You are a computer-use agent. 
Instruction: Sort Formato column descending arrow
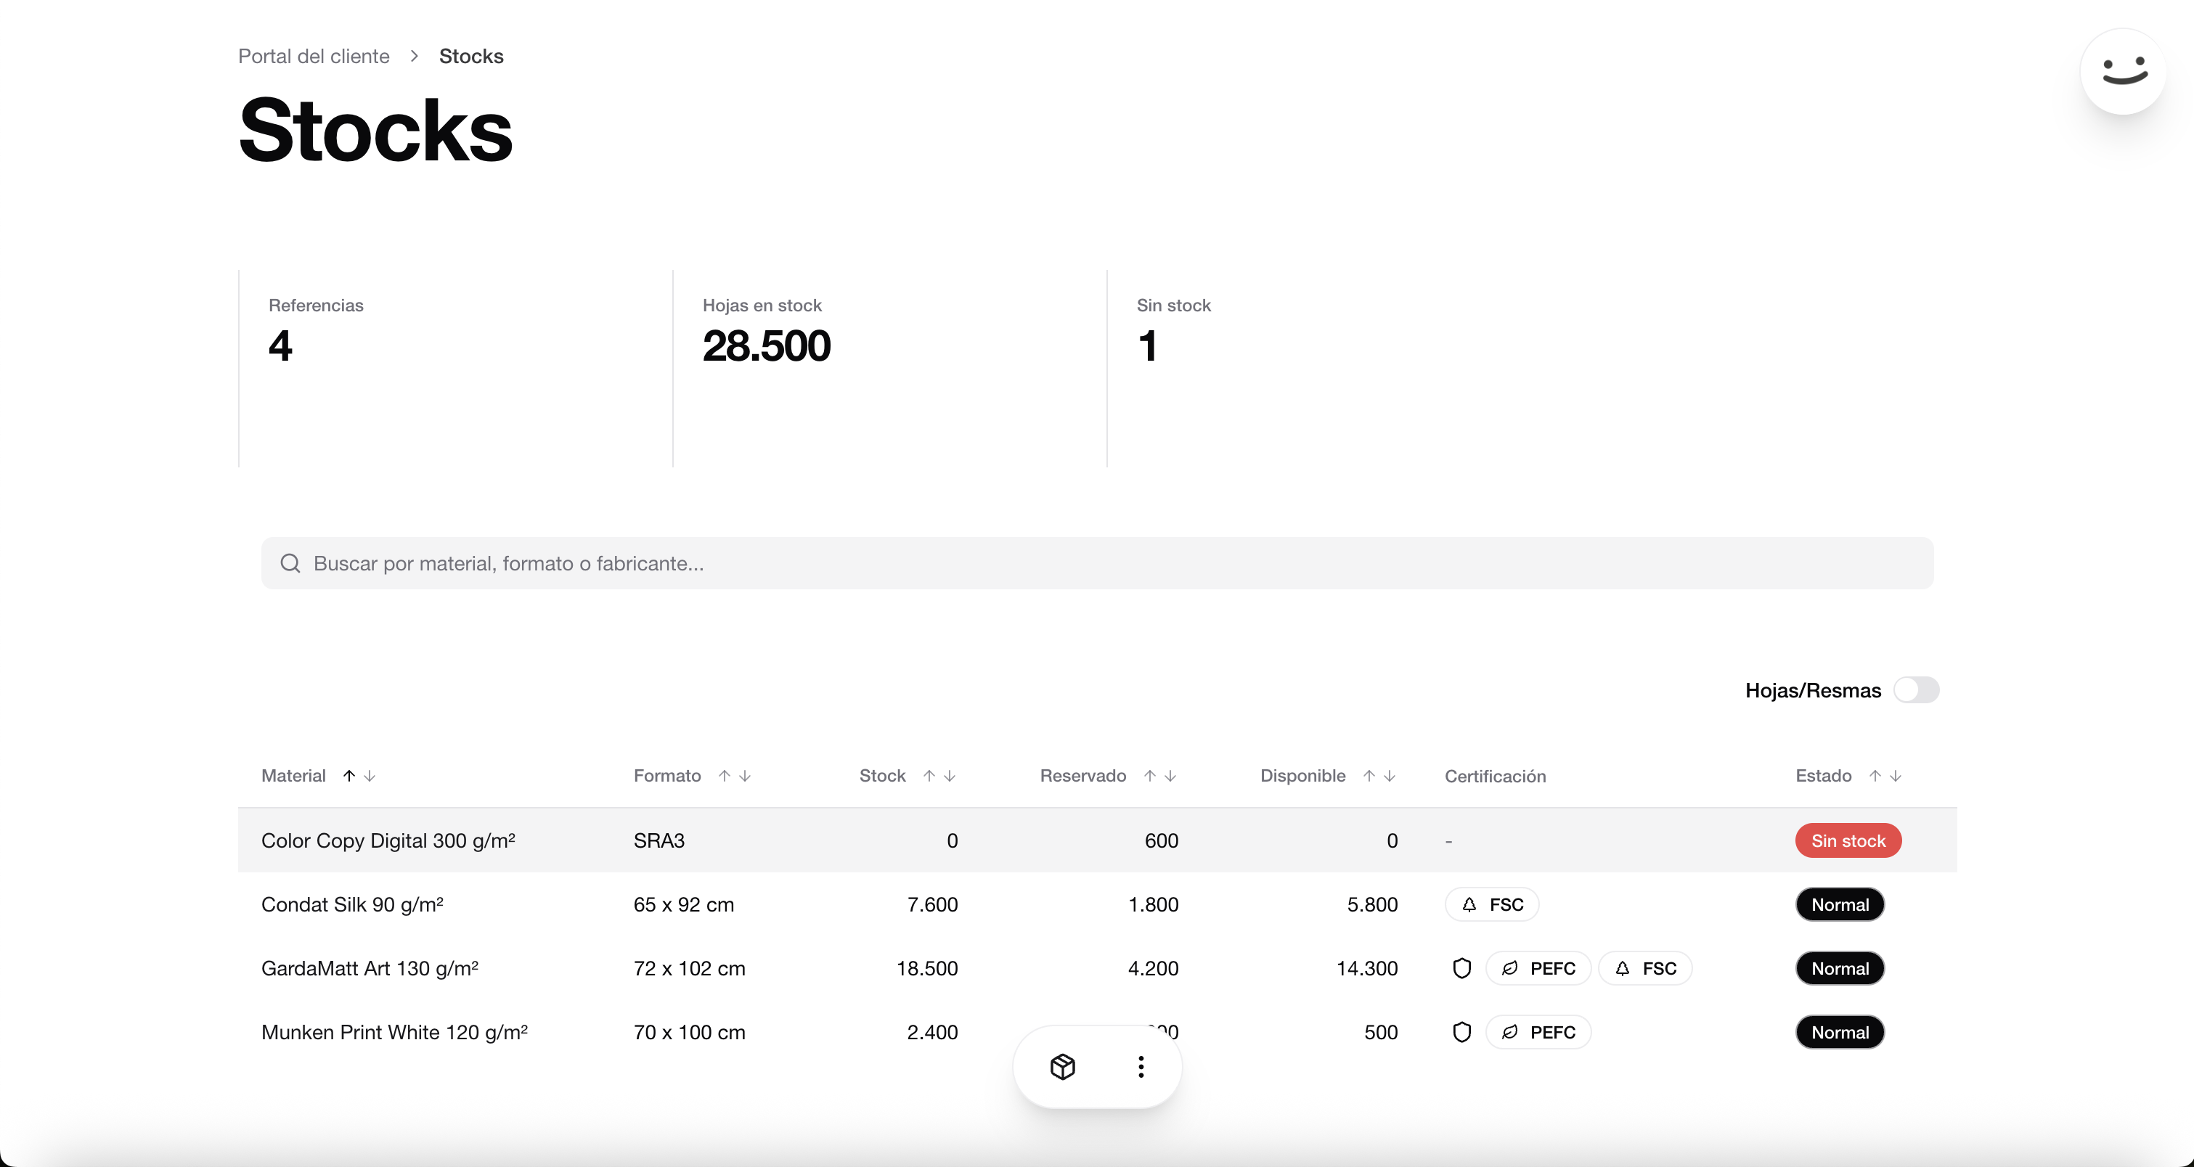745,775
